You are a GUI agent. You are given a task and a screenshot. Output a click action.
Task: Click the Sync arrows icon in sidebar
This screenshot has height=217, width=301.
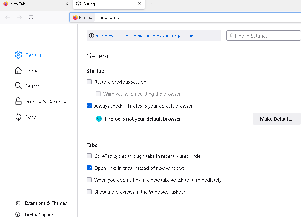click(x=18, y=117)
